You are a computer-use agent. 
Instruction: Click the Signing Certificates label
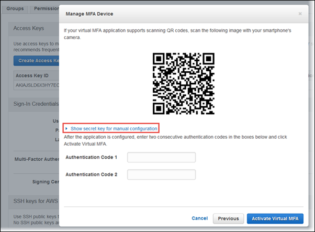[x=46, y=182]
